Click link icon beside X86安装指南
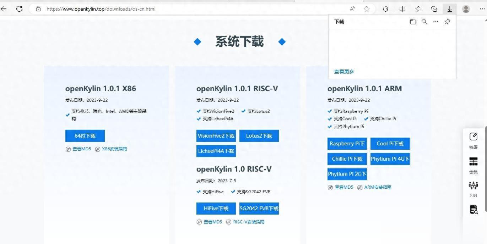 coord(98,149)
